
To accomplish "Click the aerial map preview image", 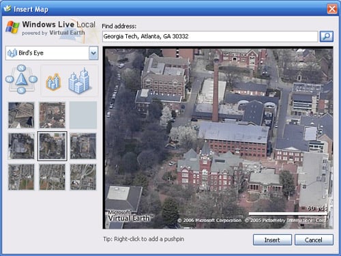I will (218, 138).
